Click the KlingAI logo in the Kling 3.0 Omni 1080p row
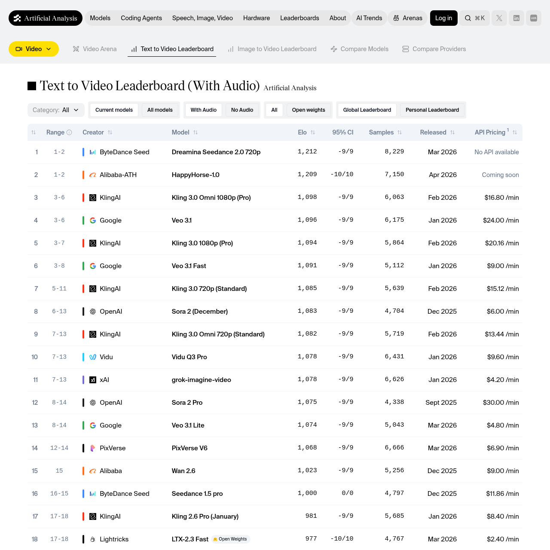Viewport: 550px width, 550px height. 93,198
